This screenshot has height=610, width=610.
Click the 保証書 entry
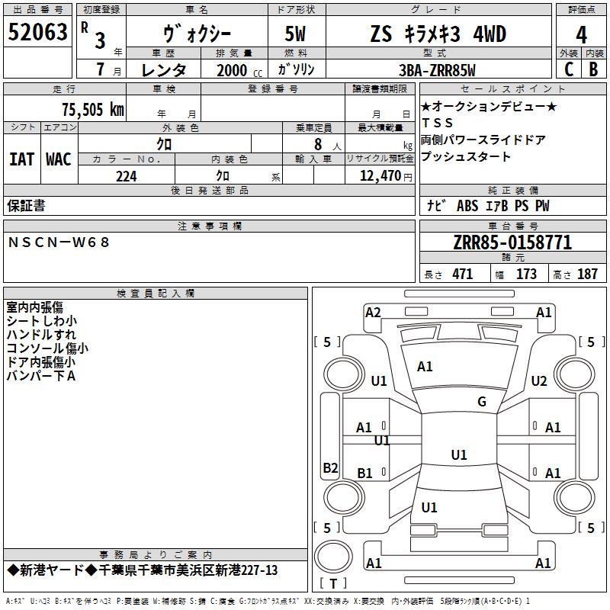point(26,206)
